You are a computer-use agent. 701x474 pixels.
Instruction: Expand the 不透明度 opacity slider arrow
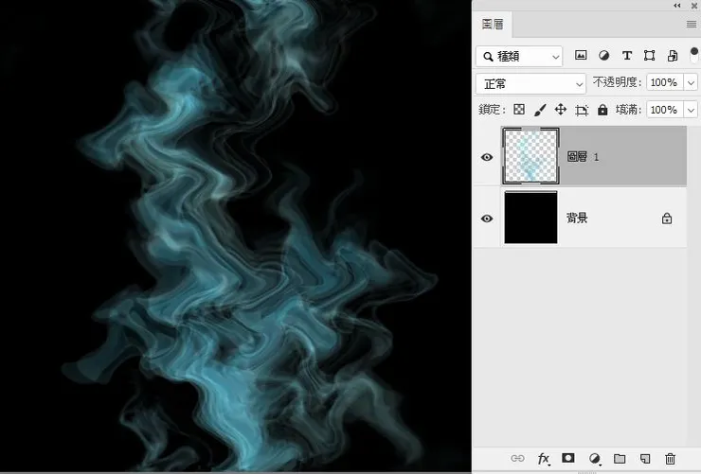point(691,82)
